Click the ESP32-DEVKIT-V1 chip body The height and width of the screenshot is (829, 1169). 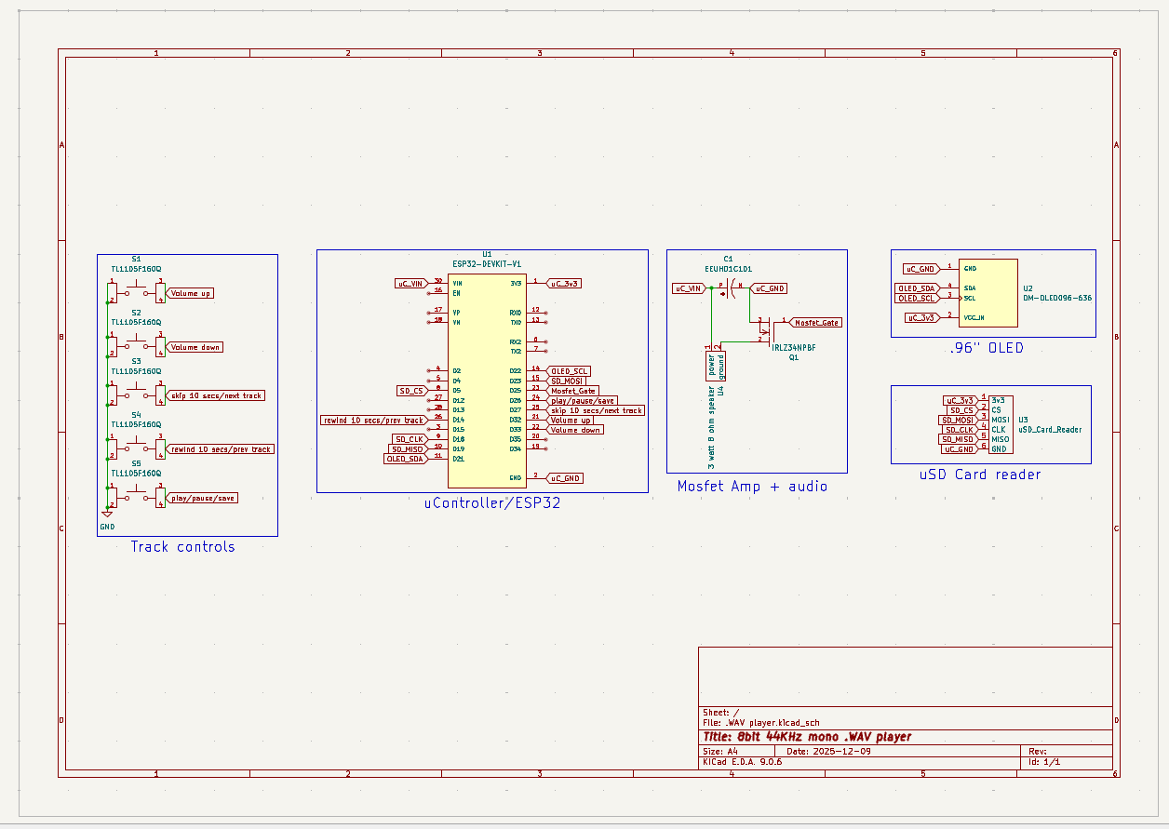[486, 380]
